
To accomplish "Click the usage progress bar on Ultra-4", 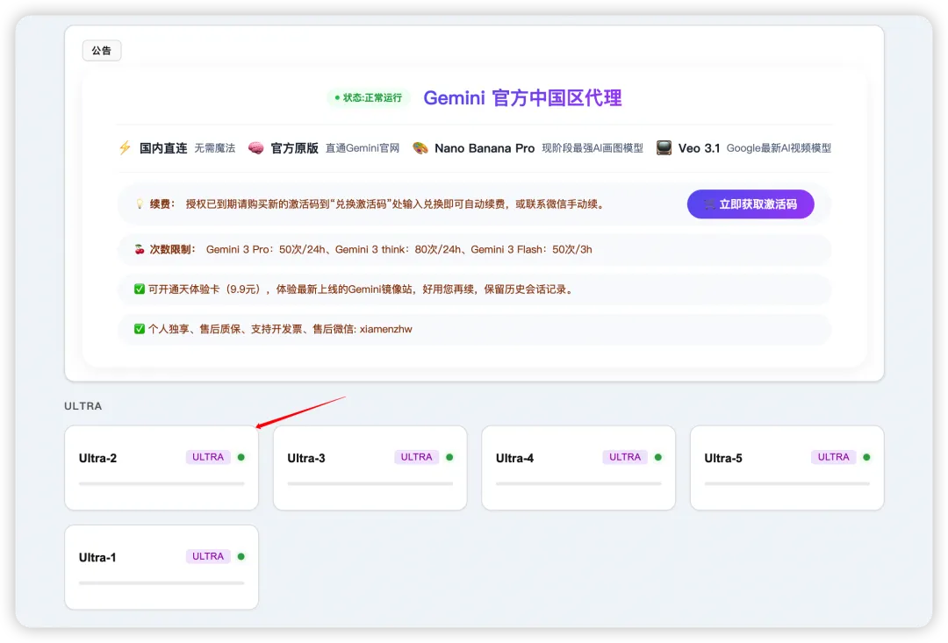I will [x=578, y=484].
